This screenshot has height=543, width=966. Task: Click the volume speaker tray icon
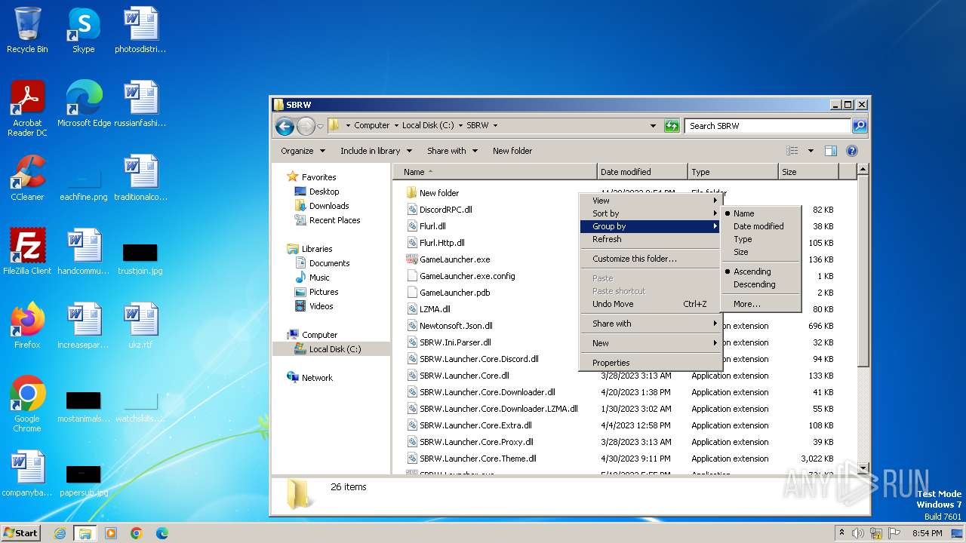(857, 533)
